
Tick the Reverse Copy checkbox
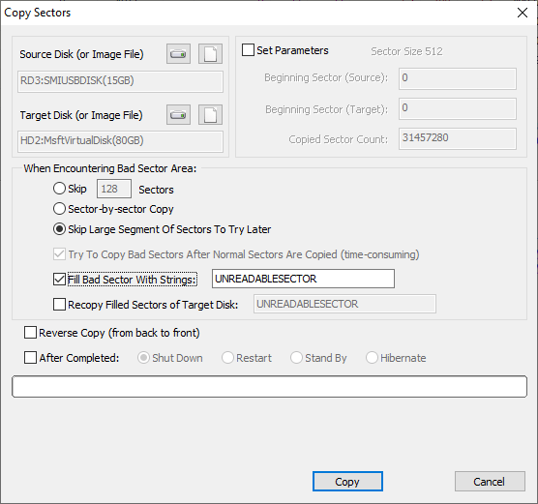pos(31,333)
